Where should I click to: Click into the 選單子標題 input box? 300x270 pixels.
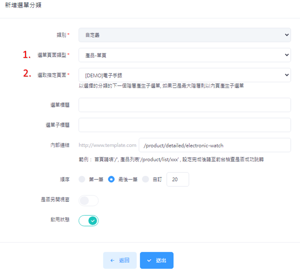coord(185,125)
